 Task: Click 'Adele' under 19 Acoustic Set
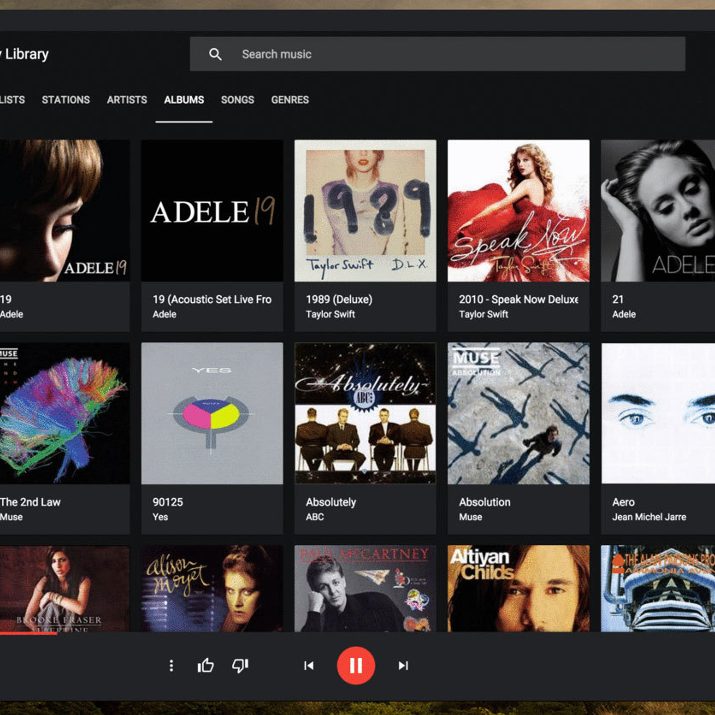pyautogui.click(x=164, y=314)
